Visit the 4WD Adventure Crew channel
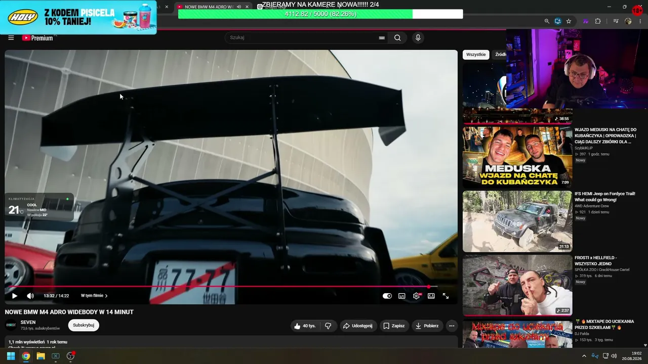The width and height of the screenshot is (648, 364). coord(592,206)
